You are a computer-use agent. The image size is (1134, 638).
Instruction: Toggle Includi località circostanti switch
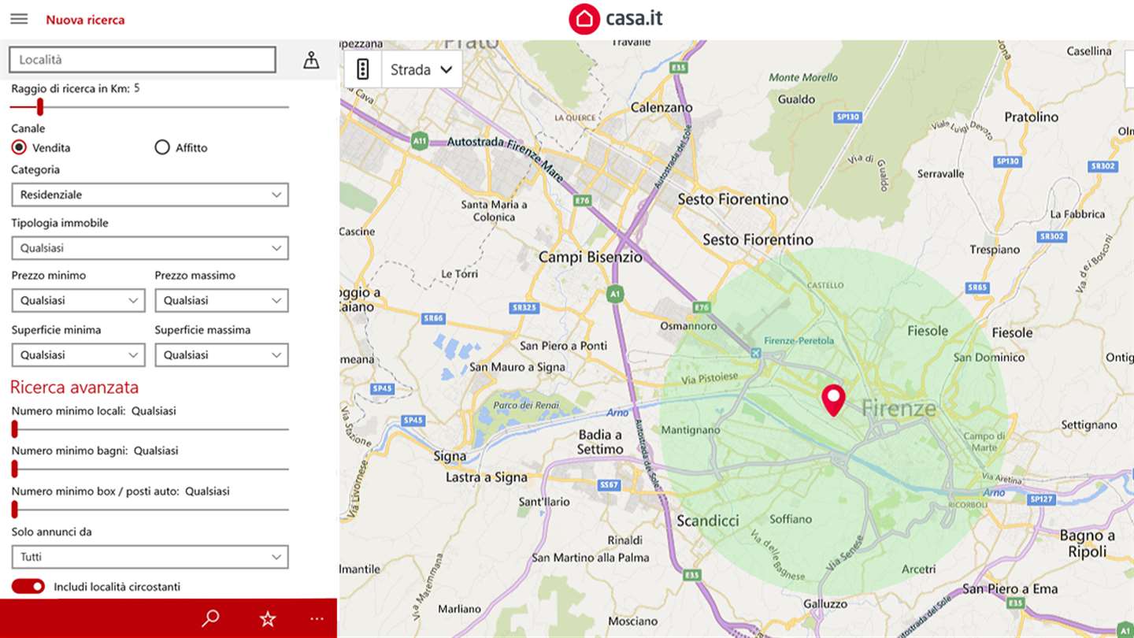[28, 586]
